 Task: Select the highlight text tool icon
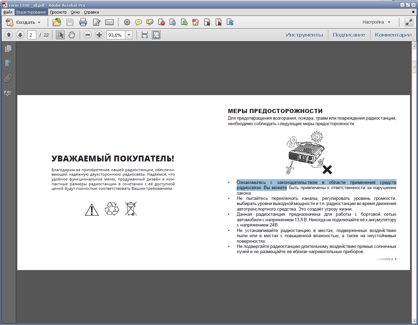pyautogui.click(x=150, y=22)
